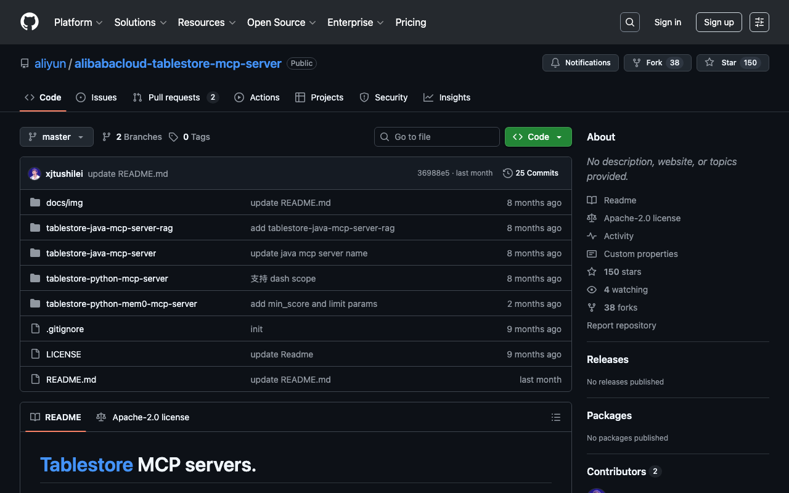Click the Notifications bell button
Screen dimensions: 789x493
pos(580,63)
